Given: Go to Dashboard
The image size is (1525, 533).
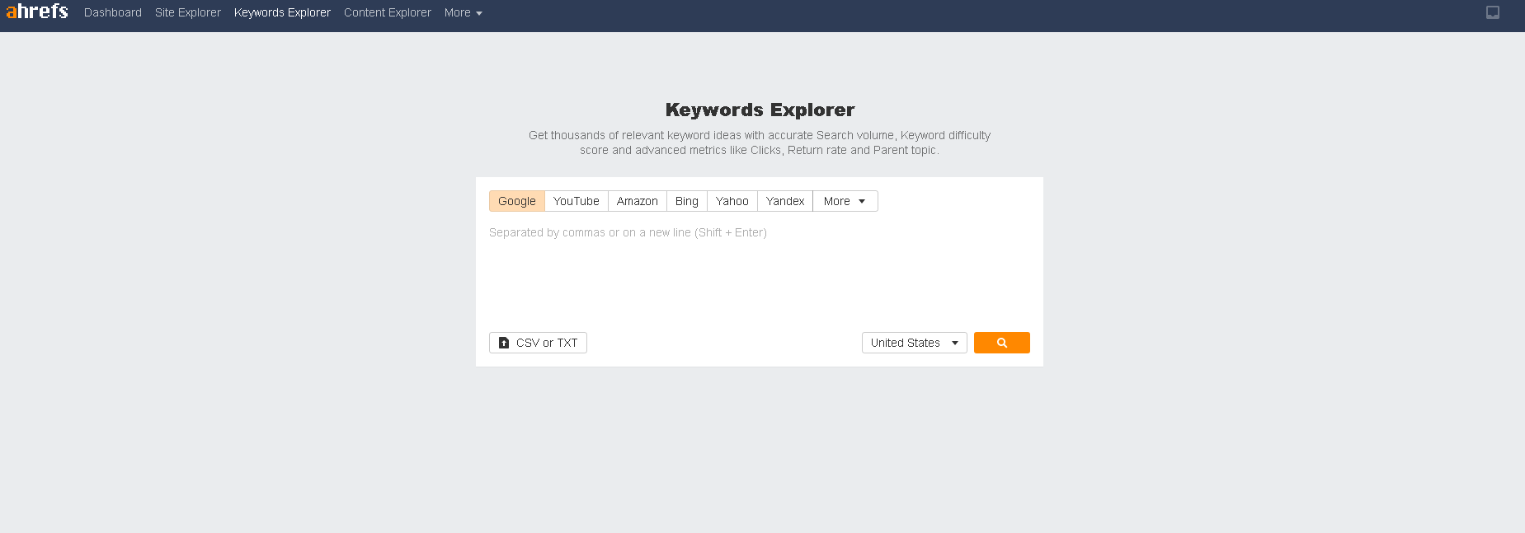Looking at the screenshot, I should point(113,12).
